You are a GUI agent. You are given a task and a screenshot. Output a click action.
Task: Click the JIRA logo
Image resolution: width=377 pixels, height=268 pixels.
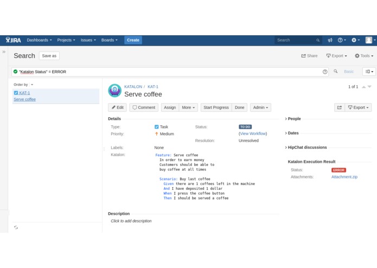coord(13,40)
